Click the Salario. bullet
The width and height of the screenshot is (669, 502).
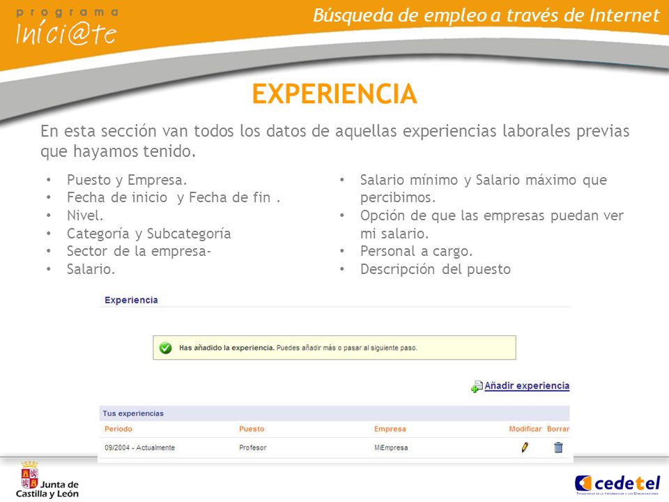tap(91, 269)
